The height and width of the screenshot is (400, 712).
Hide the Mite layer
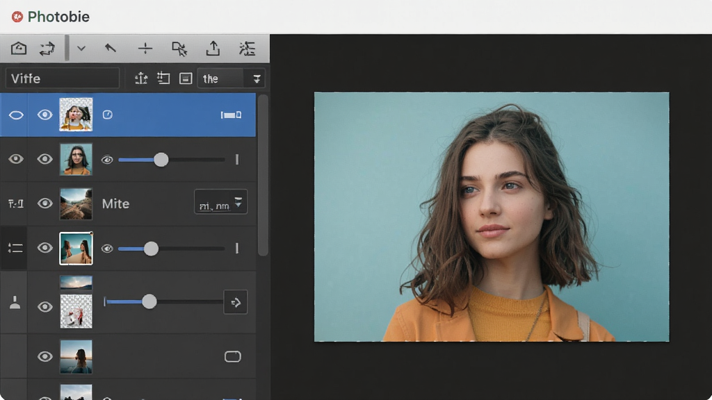[44, 203]
